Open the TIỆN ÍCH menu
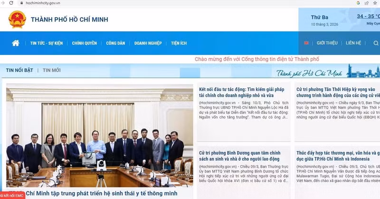Image resolution: width=380 pixels, height=199 pixels. click(x=179, y=43)
